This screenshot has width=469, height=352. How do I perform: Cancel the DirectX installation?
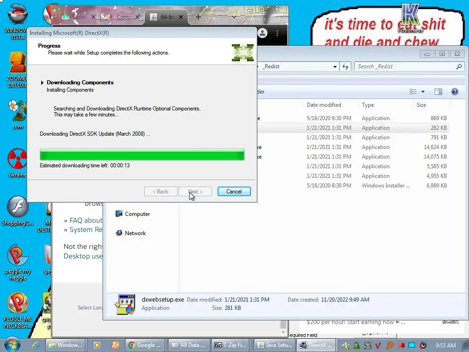pyautogui.click(x=234, y=192)
